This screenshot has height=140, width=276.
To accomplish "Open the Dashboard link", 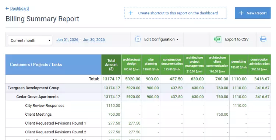I will pos(20,8).
